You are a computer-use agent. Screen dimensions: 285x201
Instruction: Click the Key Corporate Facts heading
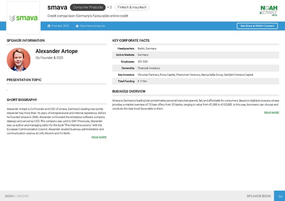[131, 41]
